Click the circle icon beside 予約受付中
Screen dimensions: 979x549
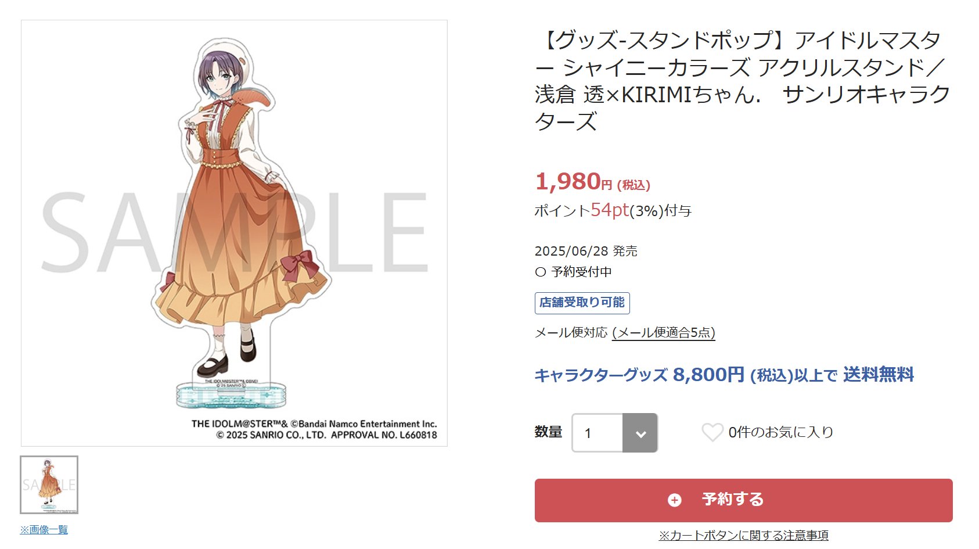coord(541,272)
